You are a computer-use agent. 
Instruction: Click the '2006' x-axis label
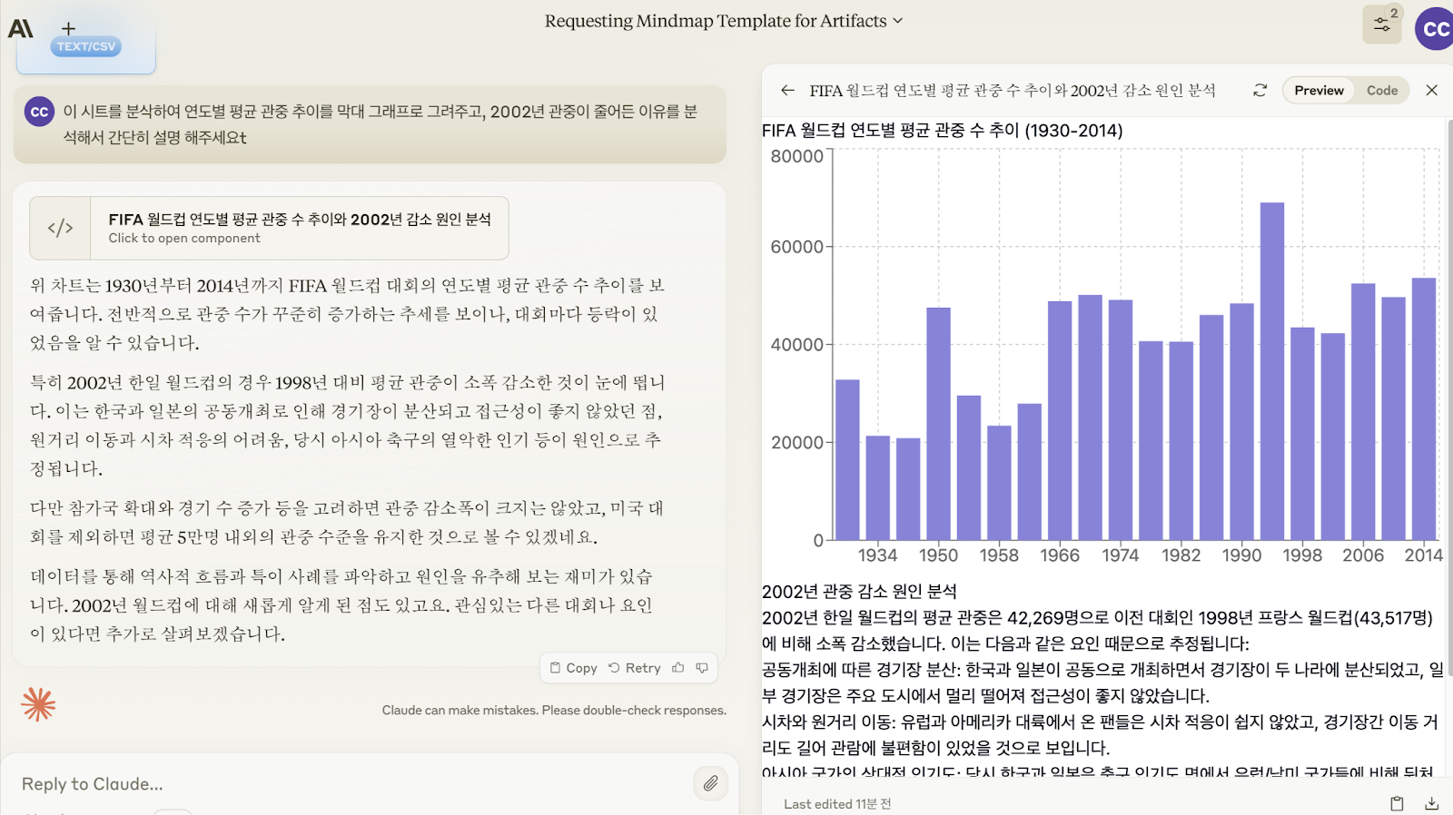[1363, 555]
